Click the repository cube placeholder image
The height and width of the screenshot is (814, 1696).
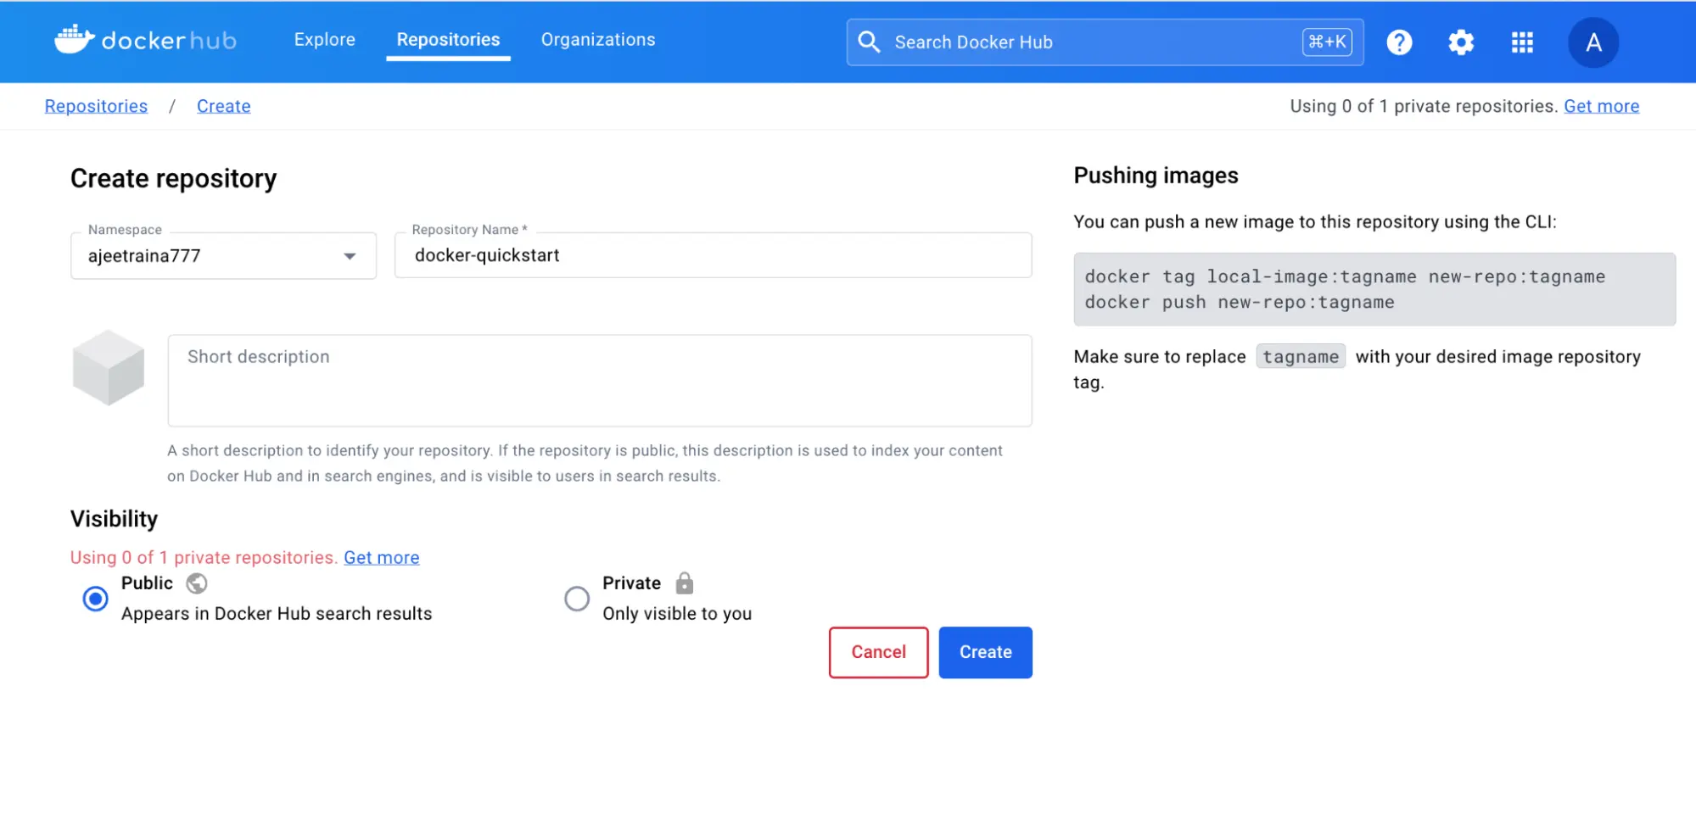109,368
